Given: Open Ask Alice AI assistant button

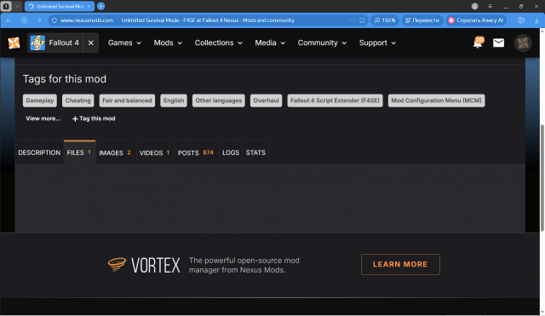Looking at the screenshot, I should click(x=476, y=20).
